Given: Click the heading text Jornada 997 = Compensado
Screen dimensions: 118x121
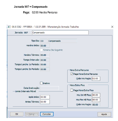Looking at the screenshot, I should click(x=31, y=7).
